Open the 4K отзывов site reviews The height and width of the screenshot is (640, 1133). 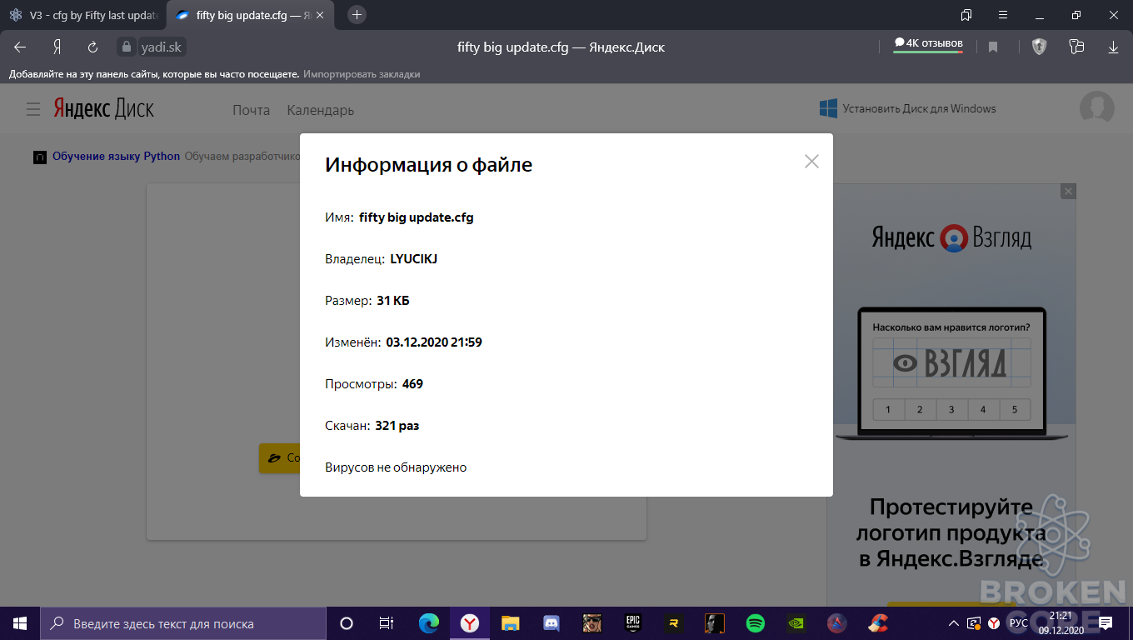(928, 44)
